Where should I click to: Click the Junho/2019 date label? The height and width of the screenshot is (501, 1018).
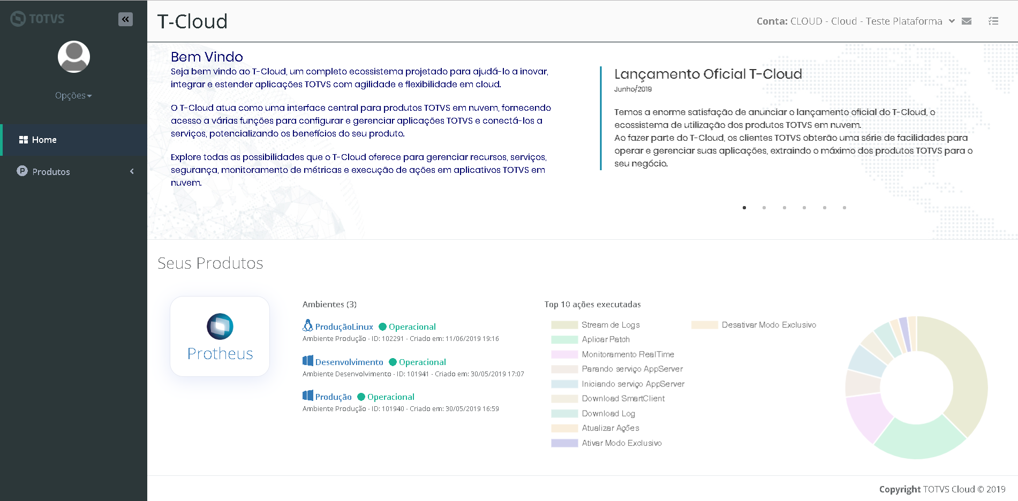pyautogui.click(x=633, y=89)
